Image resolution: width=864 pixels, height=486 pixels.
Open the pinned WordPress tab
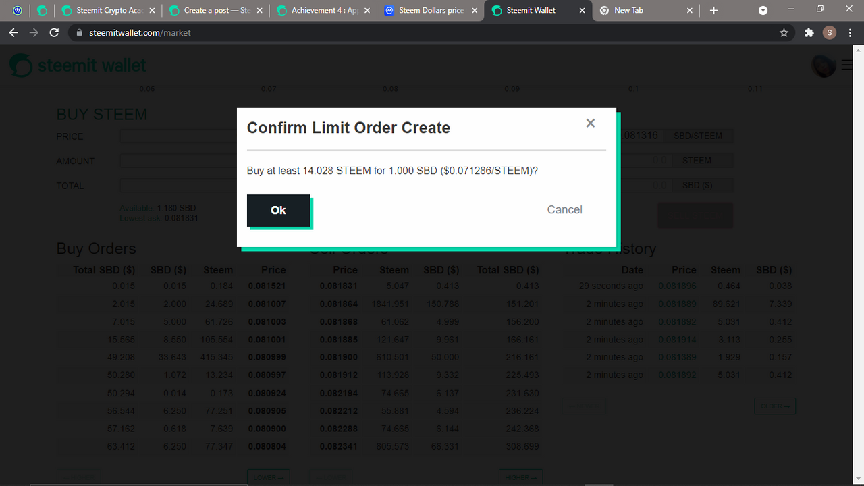click(18, 11)
